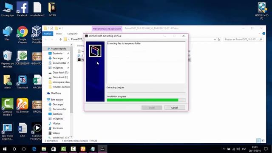Open the Archivo tab in File Explorer
Image resolution: width=272 pixels, height=153 pixels.
point(48,34)
